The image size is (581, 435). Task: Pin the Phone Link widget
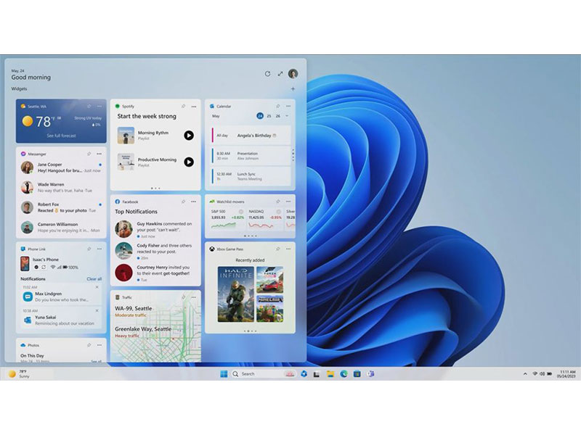89,249
